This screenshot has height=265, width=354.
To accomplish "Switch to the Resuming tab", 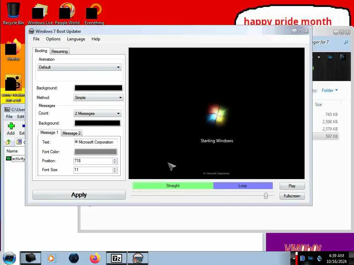I will pos(59,51).
